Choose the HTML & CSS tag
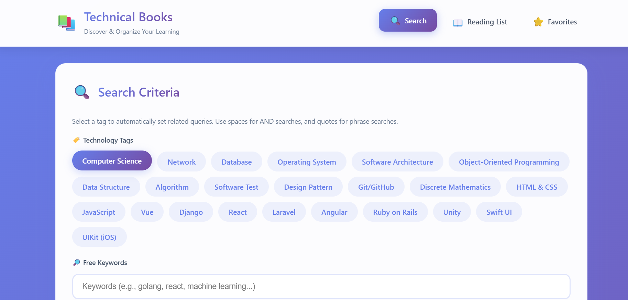The image size is (628, 300). point(537,187)
